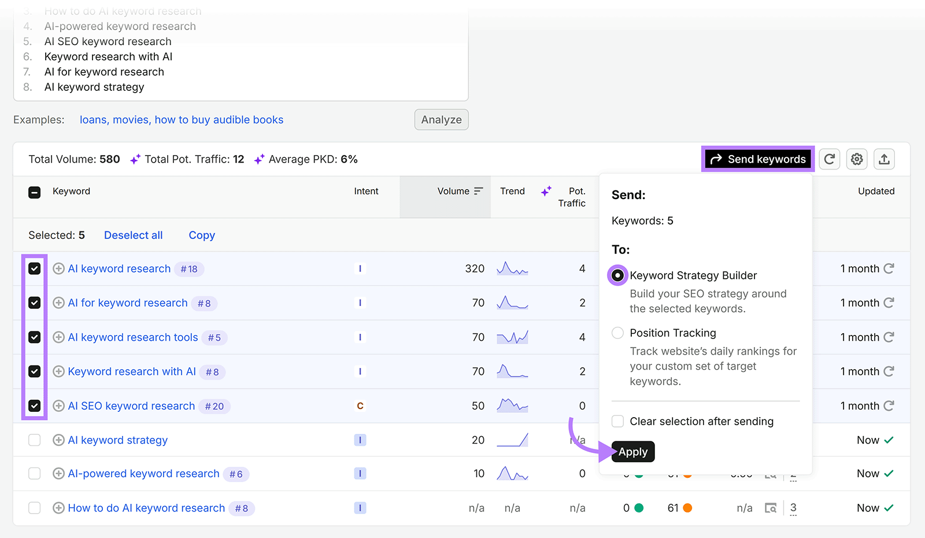Open AI keyword research tools link
The image size is (925, 538).
[133, 337]
